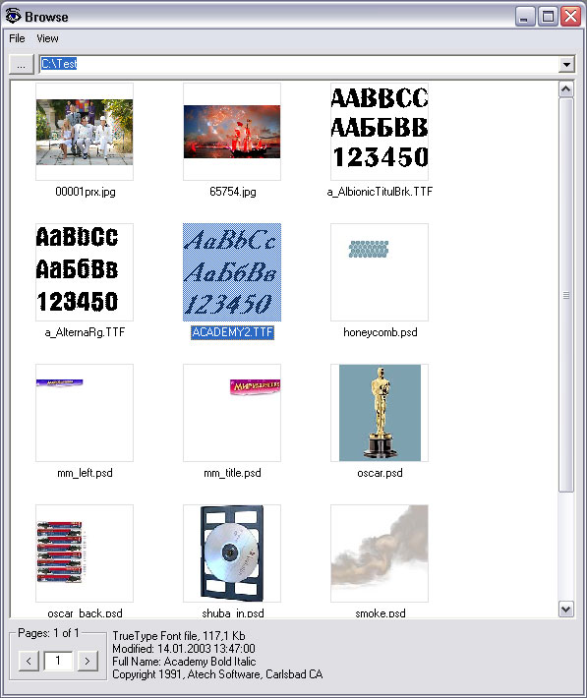Open the View menu
Image resolution: width=587 pixels, height=698 pixels.
47,38
